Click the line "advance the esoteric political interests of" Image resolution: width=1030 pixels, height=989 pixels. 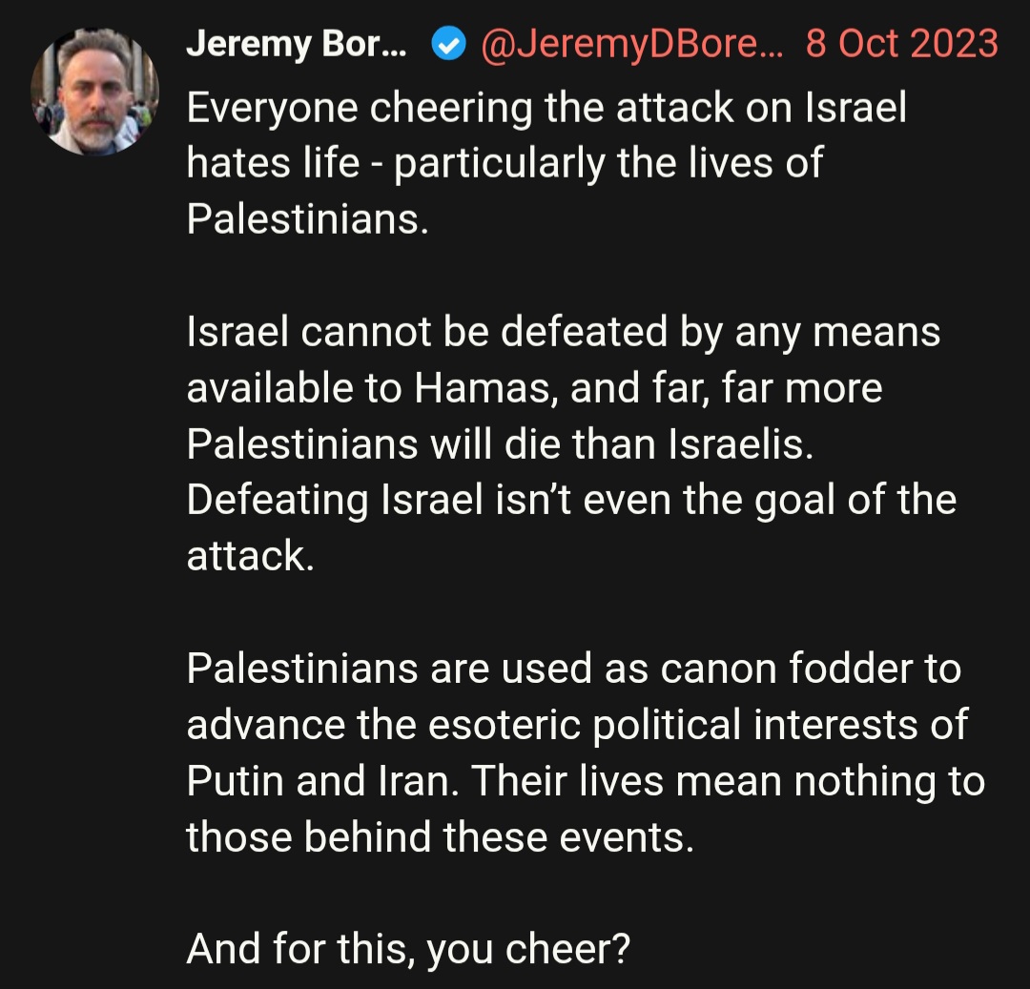pyautogui.click(x=577, y=725)
